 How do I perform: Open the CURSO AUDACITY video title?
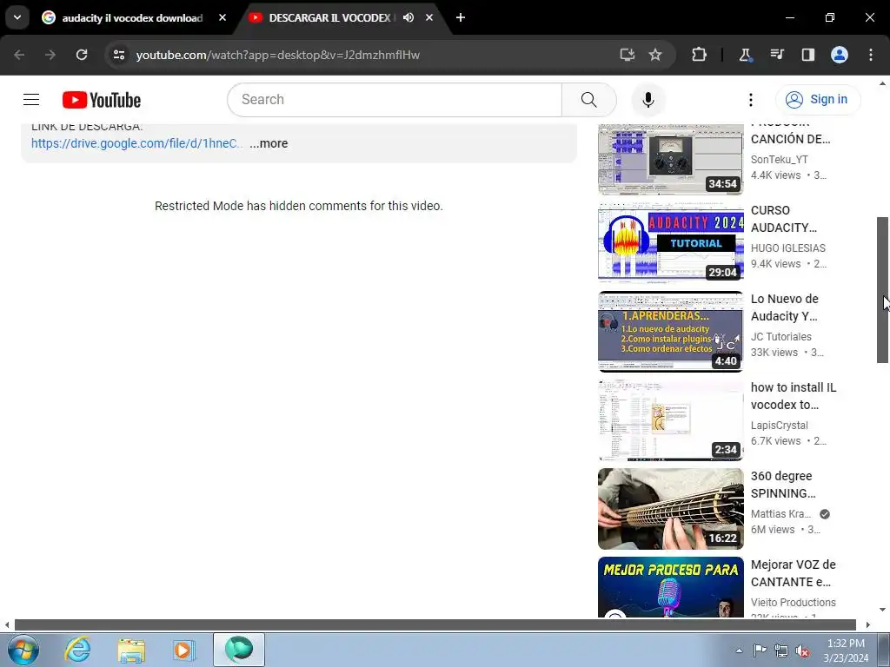(x=784, y=219)
